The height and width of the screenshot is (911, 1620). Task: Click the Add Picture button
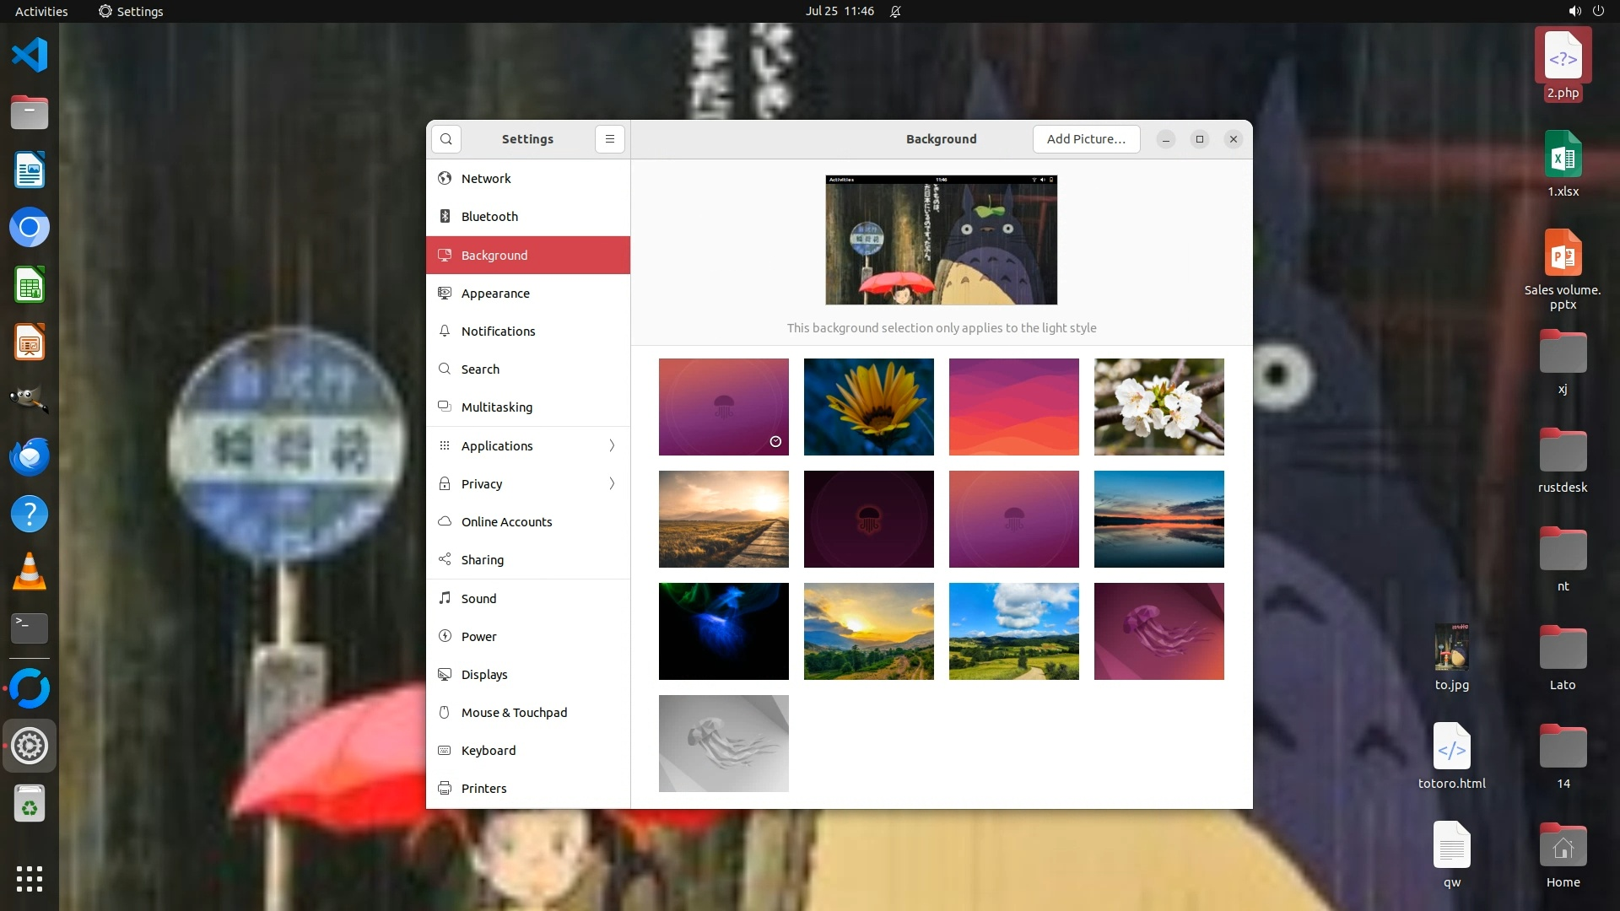coord(1086,139)
